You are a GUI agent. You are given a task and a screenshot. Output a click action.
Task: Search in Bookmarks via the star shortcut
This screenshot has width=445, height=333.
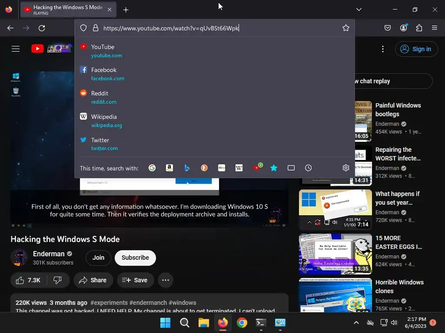coord(274,168)
